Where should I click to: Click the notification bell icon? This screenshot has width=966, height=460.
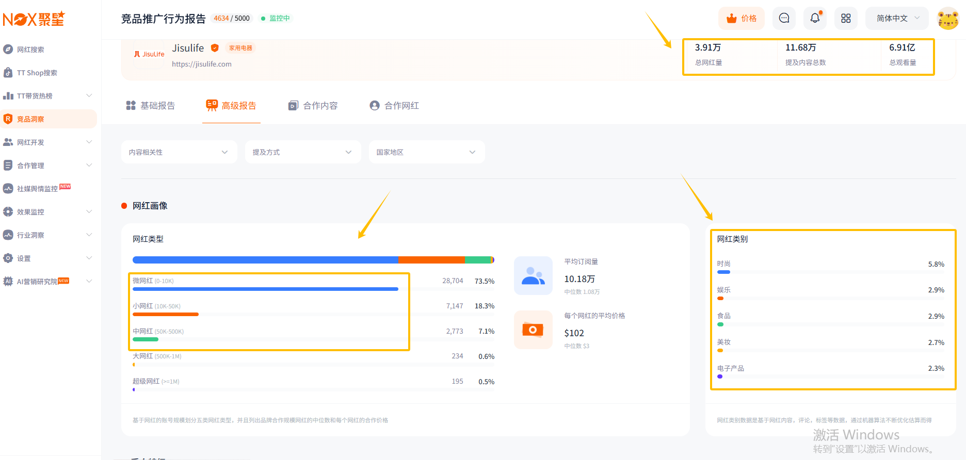pyautogui.click(x=815, y=19)
